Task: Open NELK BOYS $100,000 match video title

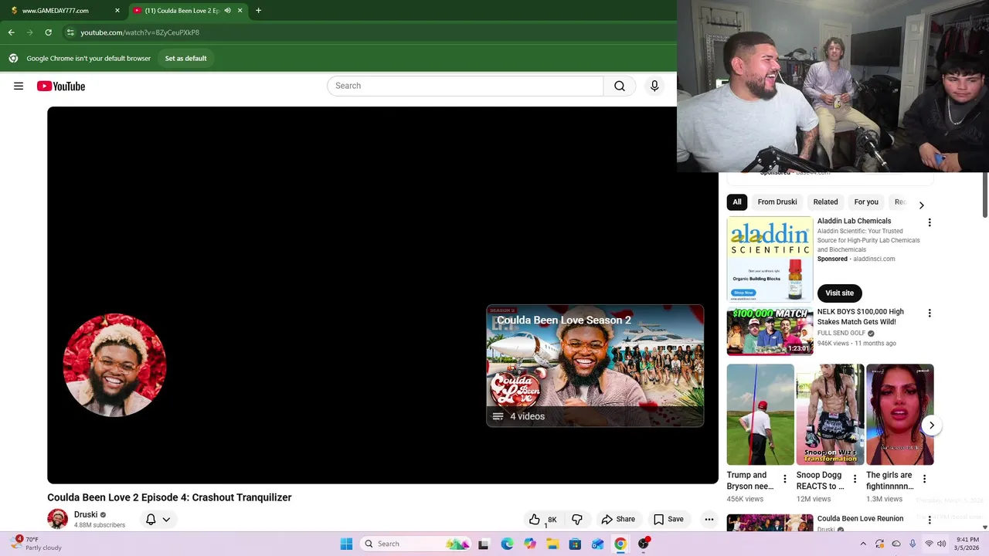Action: pyautogui.click(x=861, y=317)
